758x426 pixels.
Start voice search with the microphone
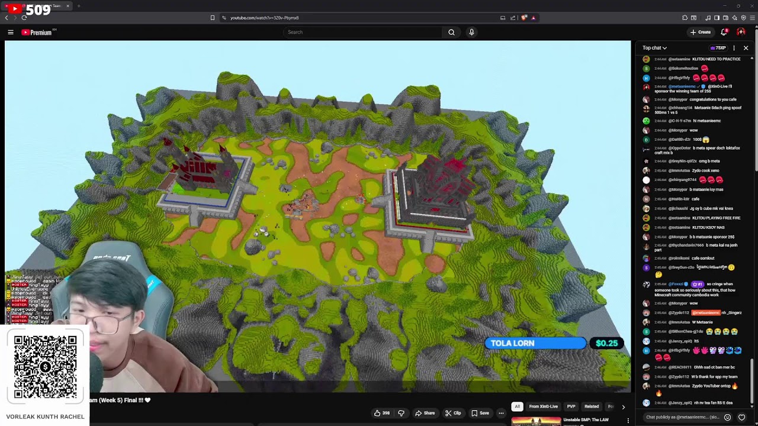coord(471,32)
